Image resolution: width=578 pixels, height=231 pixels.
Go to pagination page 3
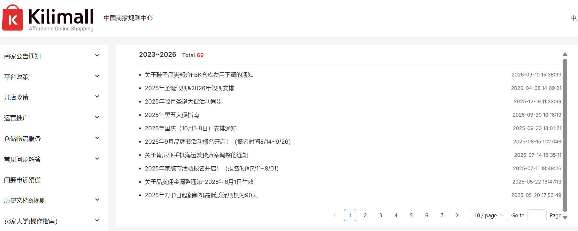coord(381,215)
